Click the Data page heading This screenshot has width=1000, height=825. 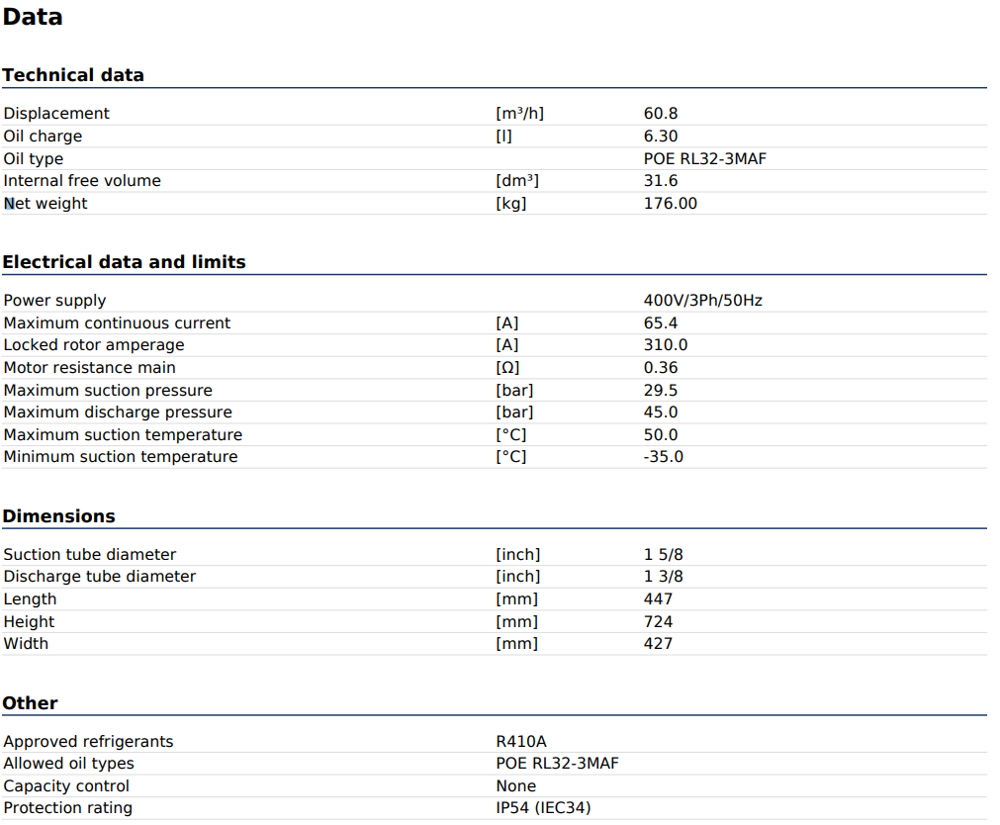coord(33,17)
